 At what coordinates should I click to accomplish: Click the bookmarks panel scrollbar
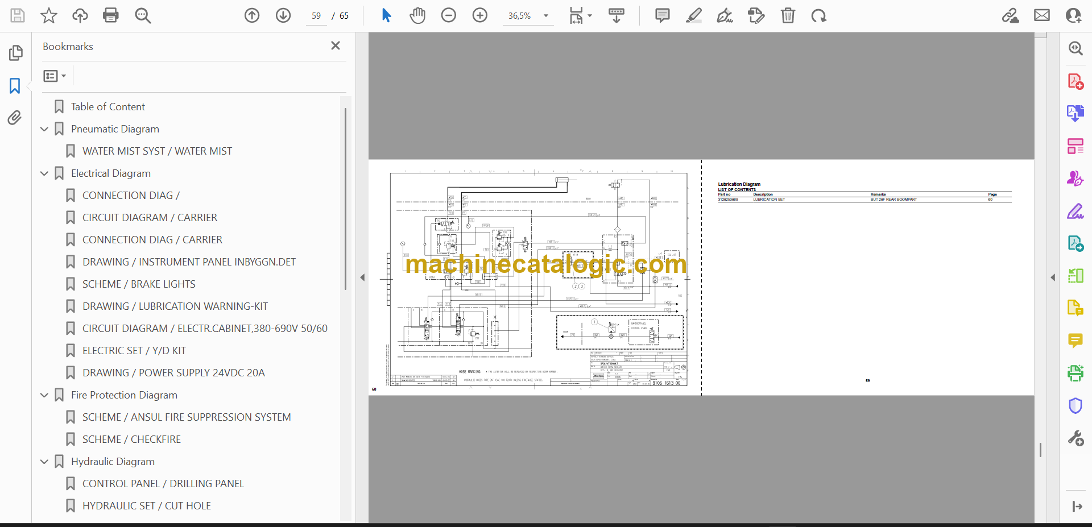[x=345, y=199]
